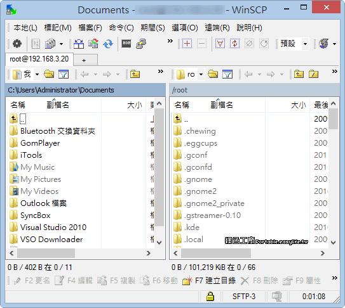
Task: Go to remote root directory icon
Action: point(313,74)
